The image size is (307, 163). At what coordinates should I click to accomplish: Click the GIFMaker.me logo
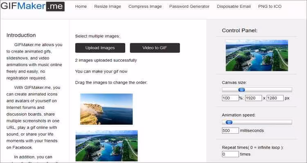pyautogui.click(x=33, y=7)
